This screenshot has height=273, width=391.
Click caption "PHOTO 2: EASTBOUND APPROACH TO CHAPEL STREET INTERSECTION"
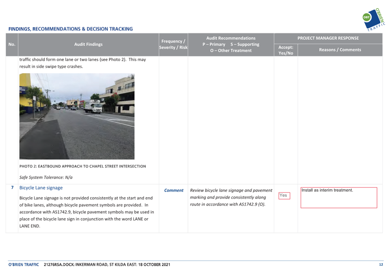(83, 166)
